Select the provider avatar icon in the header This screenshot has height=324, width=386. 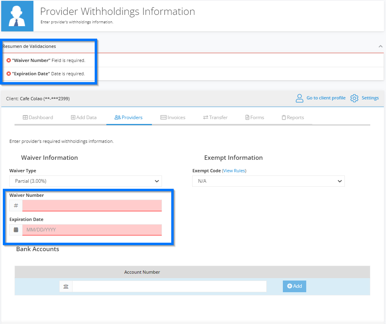(x=17, y=16)
